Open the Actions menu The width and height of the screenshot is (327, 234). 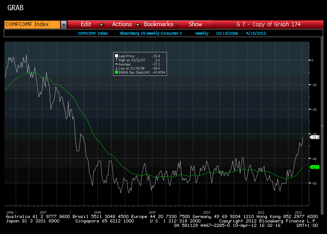122,24
